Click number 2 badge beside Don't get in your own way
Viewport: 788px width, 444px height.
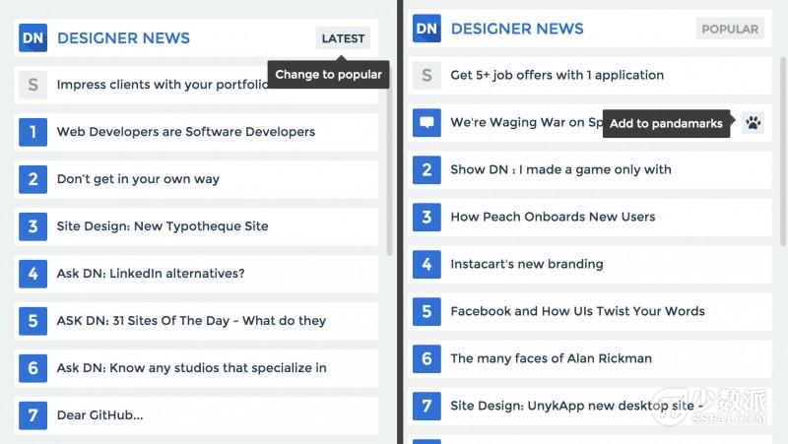point(33,179)
